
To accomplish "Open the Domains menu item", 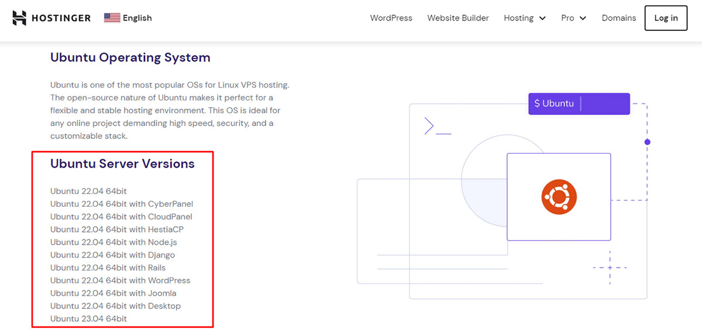I will click(619, 18).
